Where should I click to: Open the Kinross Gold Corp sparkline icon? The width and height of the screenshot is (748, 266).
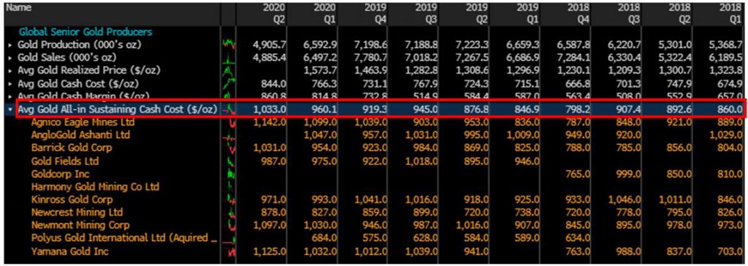229,199
